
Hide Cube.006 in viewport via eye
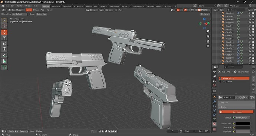click(249, 13)
